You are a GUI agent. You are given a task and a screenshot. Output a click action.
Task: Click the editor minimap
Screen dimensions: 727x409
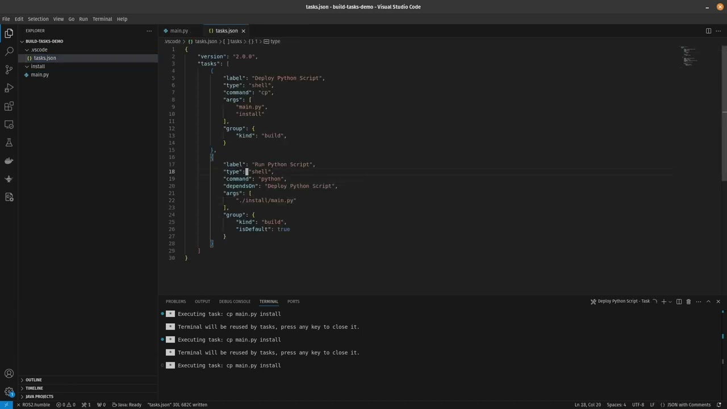[689, 57]
